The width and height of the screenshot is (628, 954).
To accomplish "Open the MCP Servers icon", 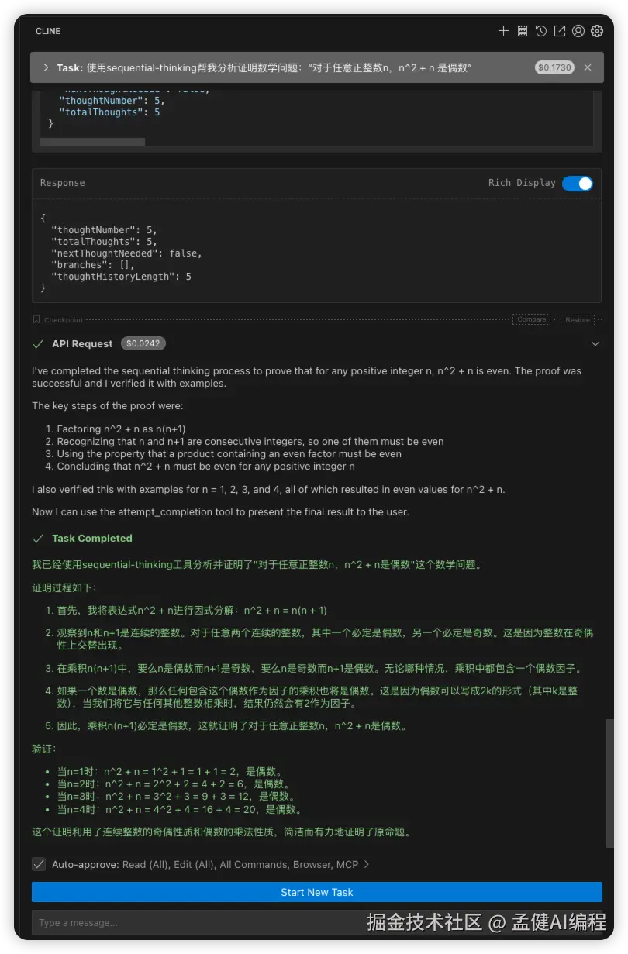I will tap(523, 31).
